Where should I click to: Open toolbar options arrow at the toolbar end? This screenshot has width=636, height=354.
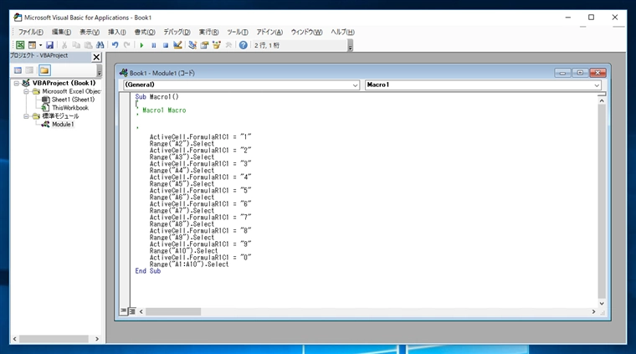click(350, 46)
